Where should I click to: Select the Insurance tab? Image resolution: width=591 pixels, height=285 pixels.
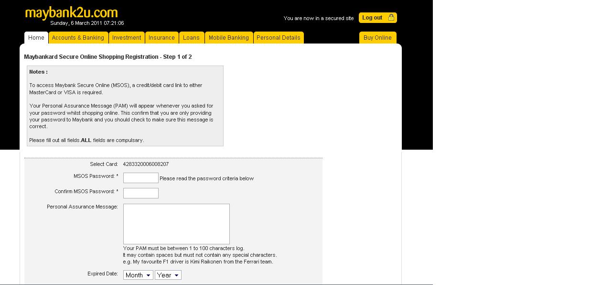162,37
